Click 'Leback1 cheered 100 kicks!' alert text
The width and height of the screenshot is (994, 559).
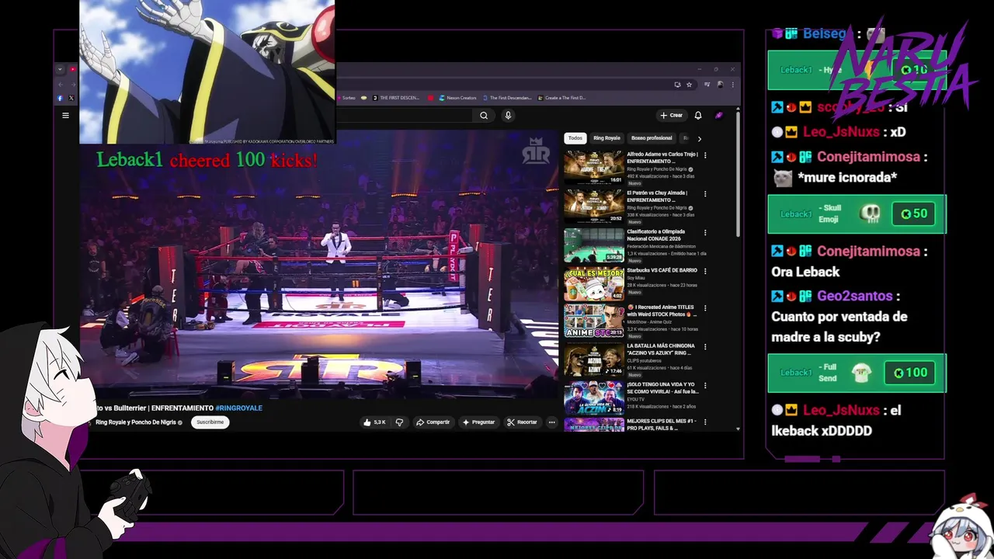tap(207, 160)
